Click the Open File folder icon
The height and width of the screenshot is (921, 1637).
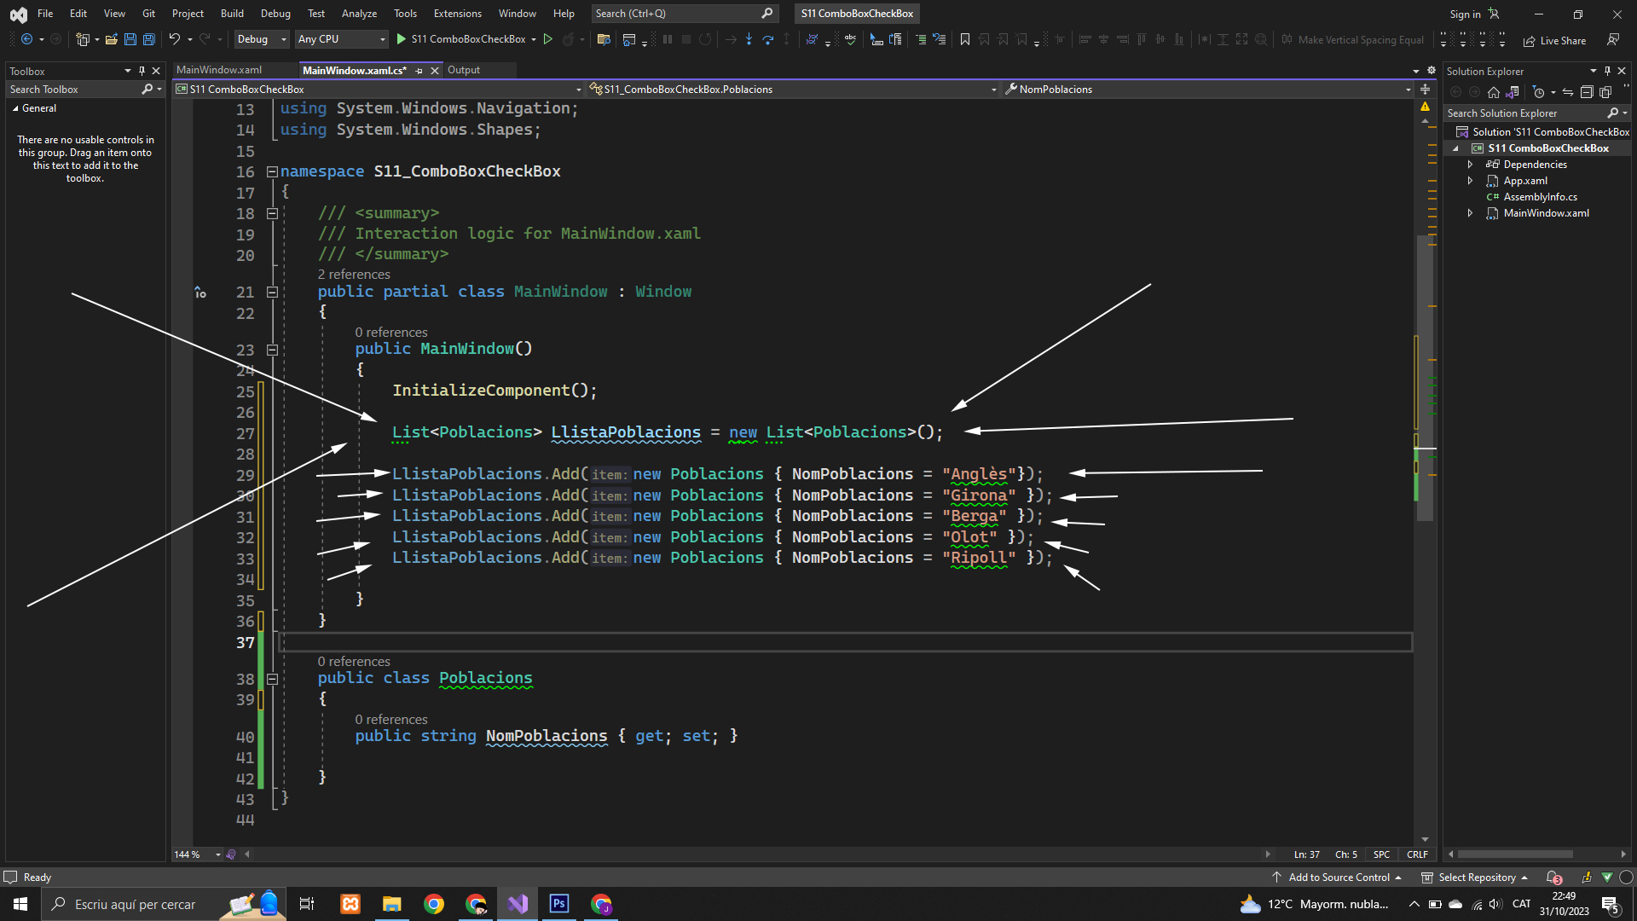[111, 39]
